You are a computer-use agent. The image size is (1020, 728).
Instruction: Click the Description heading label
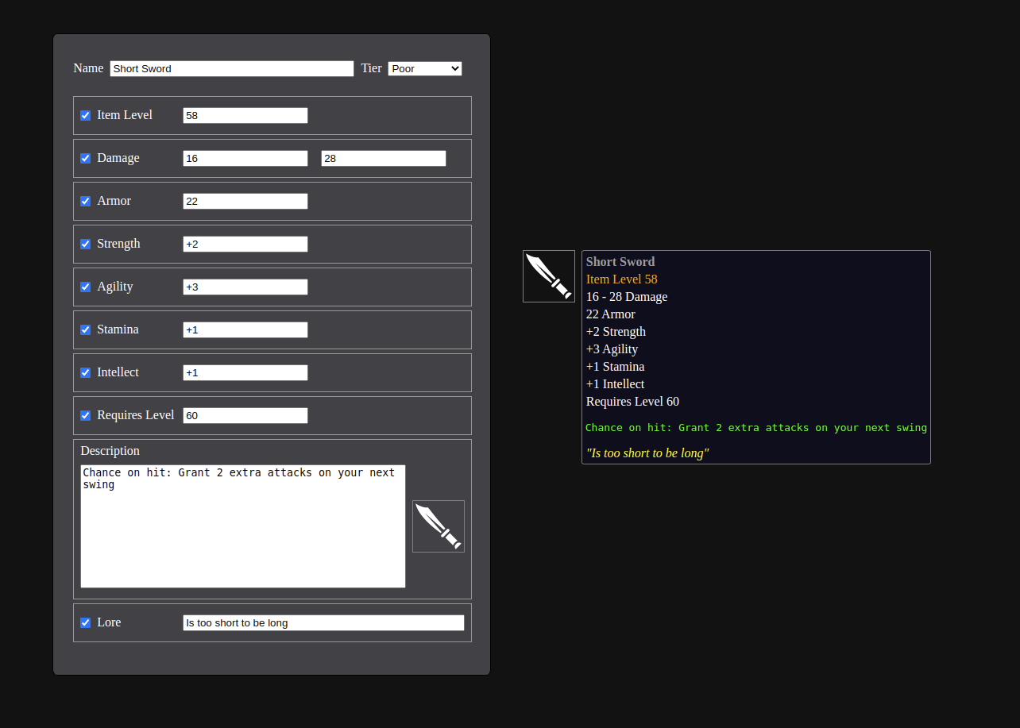pyautogui.click(x=110, y=451)
